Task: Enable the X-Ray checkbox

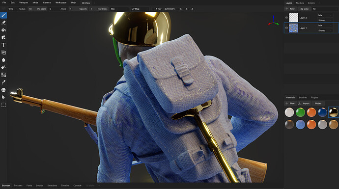Action: [x=153, y=9]
